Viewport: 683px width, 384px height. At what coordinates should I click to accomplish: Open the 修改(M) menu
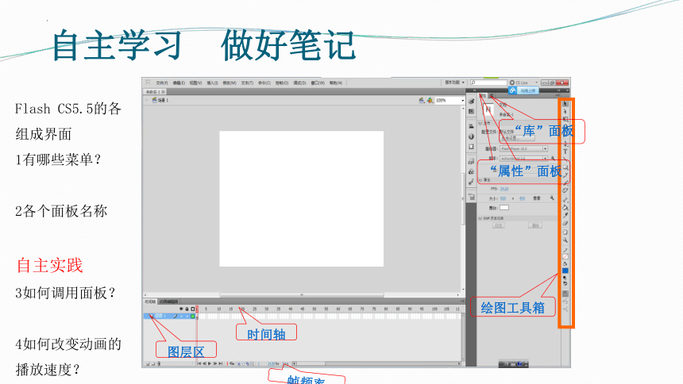coord(230,83)
